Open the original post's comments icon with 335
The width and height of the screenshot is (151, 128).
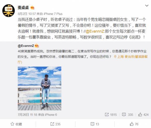[x=128, y=115]
